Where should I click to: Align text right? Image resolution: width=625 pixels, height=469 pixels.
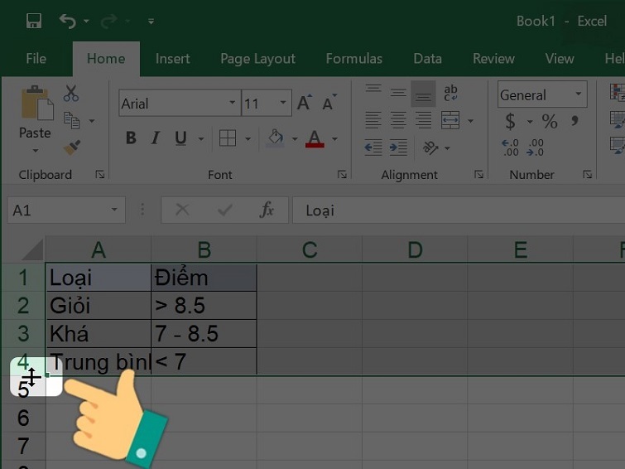pyautogui.click(x=423, y=120)
